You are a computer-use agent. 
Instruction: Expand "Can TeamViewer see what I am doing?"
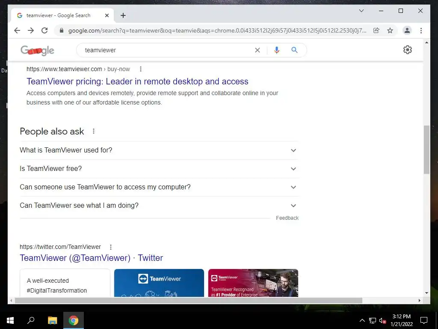159,206
